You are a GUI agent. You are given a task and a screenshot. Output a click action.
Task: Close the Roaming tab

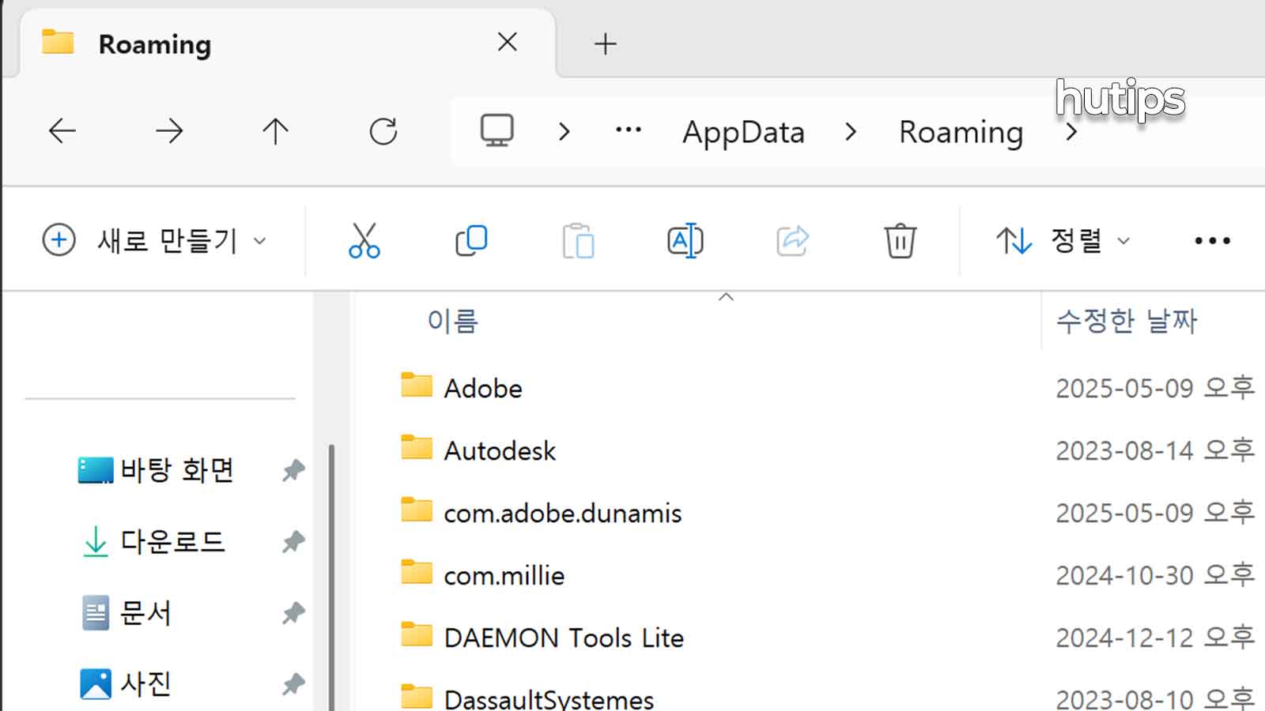[x=508, y=42]
